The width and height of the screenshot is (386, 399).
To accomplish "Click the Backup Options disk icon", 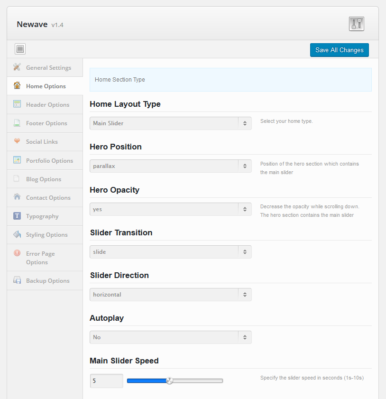I will [17, 280].
